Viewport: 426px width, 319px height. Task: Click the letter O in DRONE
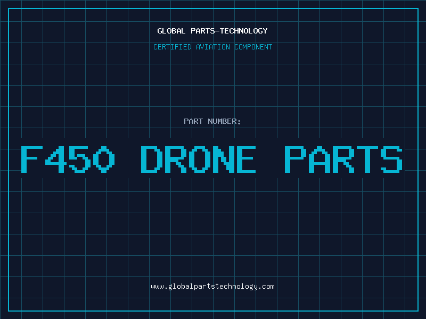tap(199, 159)
